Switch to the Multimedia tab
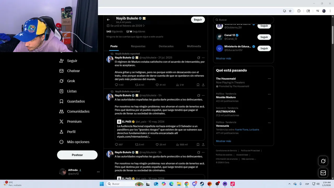Screen dimensions: 334x188 (194, 46)
